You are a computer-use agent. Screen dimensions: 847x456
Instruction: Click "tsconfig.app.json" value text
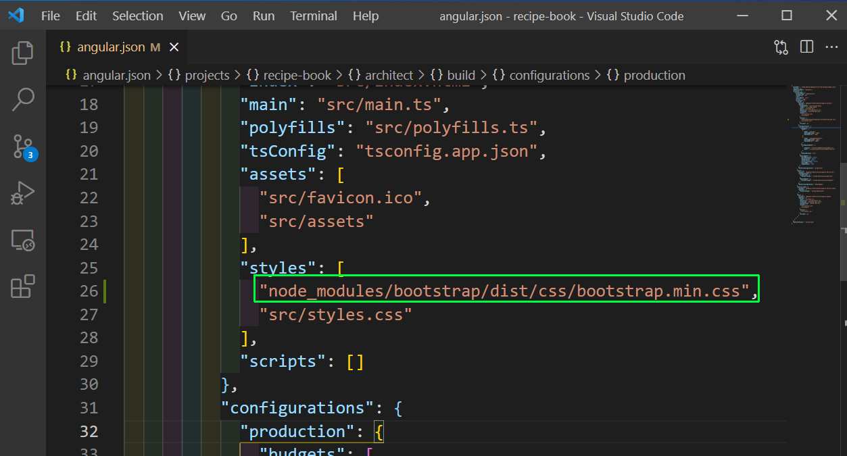[x=446, y=151]
